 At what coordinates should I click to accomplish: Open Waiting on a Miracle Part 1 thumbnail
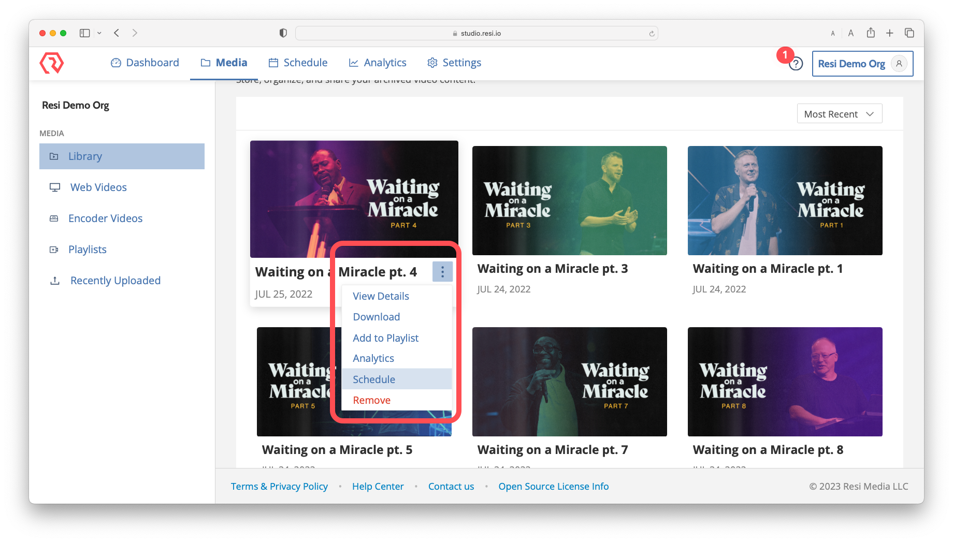coord(785,200)
